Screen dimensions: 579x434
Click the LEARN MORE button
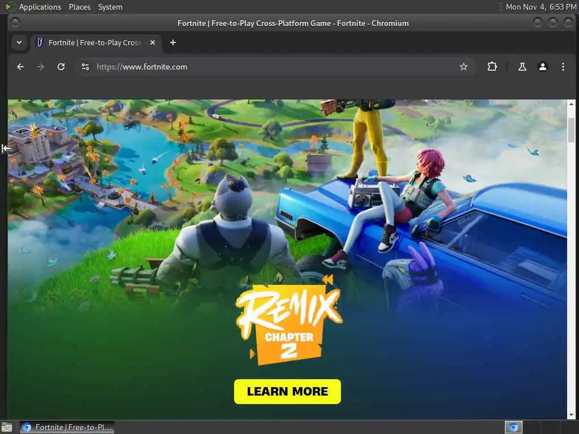tap(287, 391)
